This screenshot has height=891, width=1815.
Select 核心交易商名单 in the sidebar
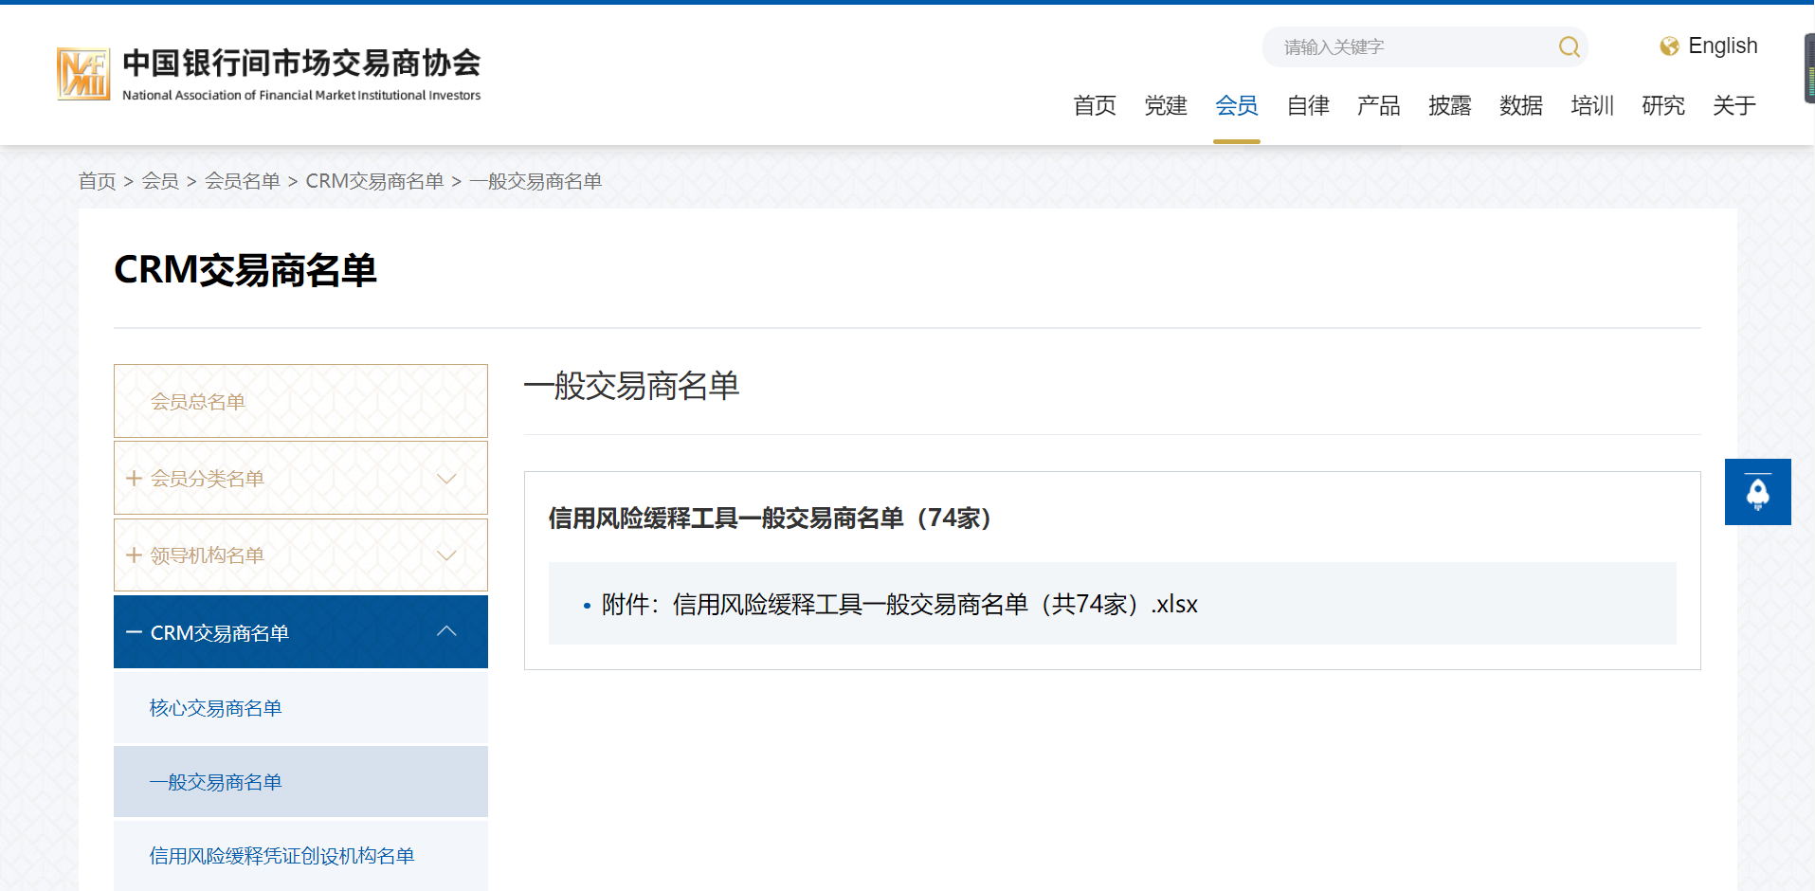coord(215,708)
